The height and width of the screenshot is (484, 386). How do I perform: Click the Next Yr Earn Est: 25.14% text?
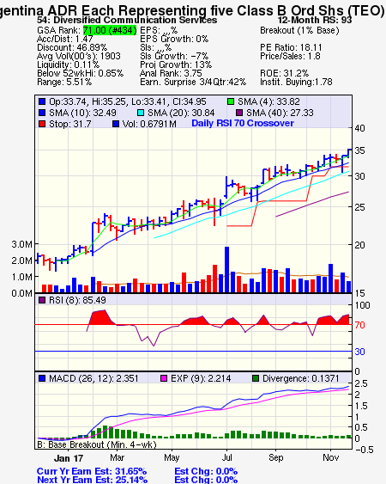point(92,480)
